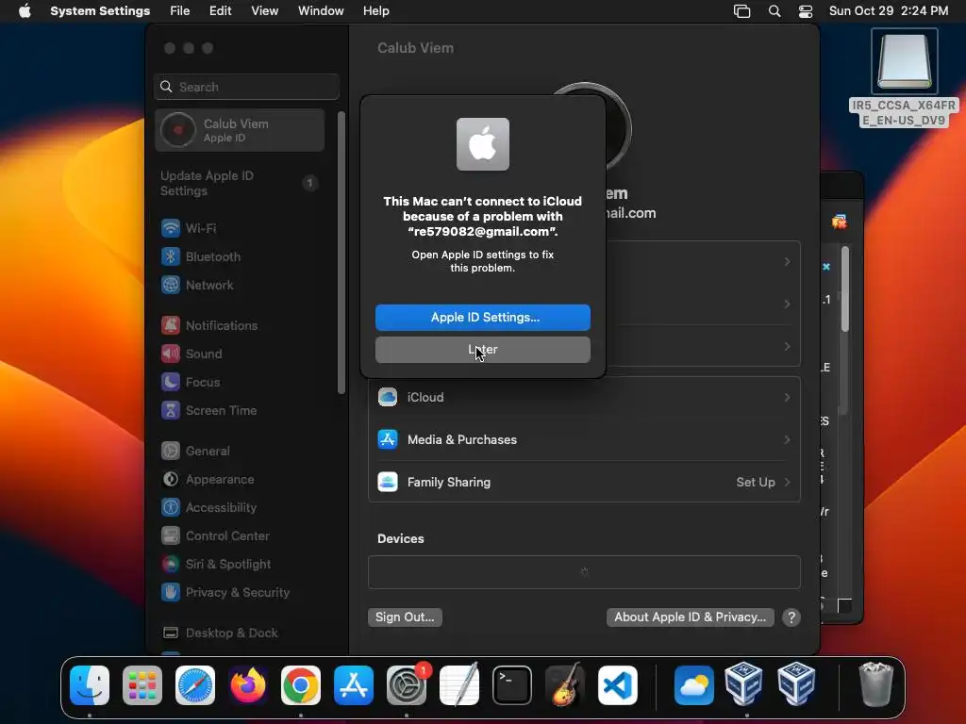Select Calub Viem Apple ID in sidebar
The height and width of the screenshot is (724, 966).
[x=240, y=130]
